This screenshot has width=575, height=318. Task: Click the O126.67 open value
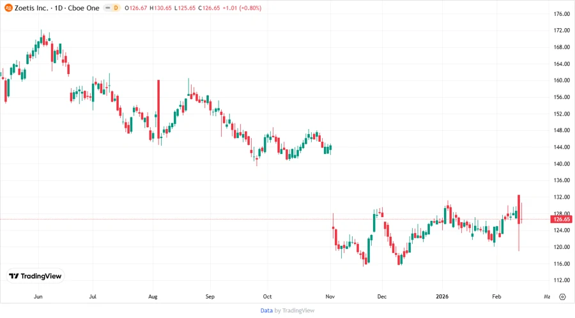tap(136, 8)
